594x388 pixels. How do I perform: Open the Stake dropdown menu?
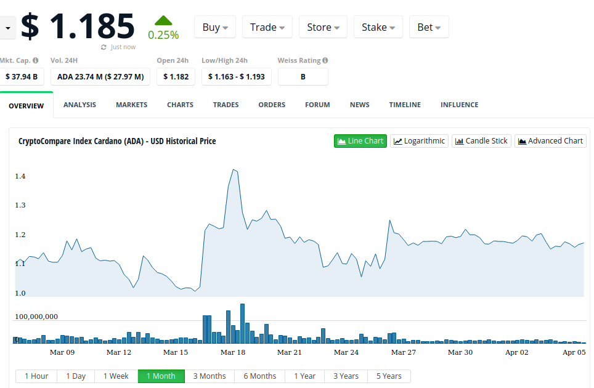click(378, 27)
